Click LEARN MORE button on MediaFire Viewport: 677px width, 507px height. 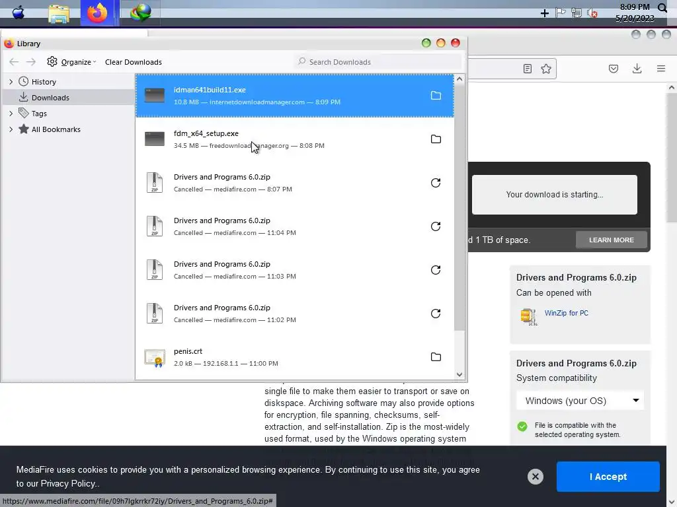tap(612, 240)
